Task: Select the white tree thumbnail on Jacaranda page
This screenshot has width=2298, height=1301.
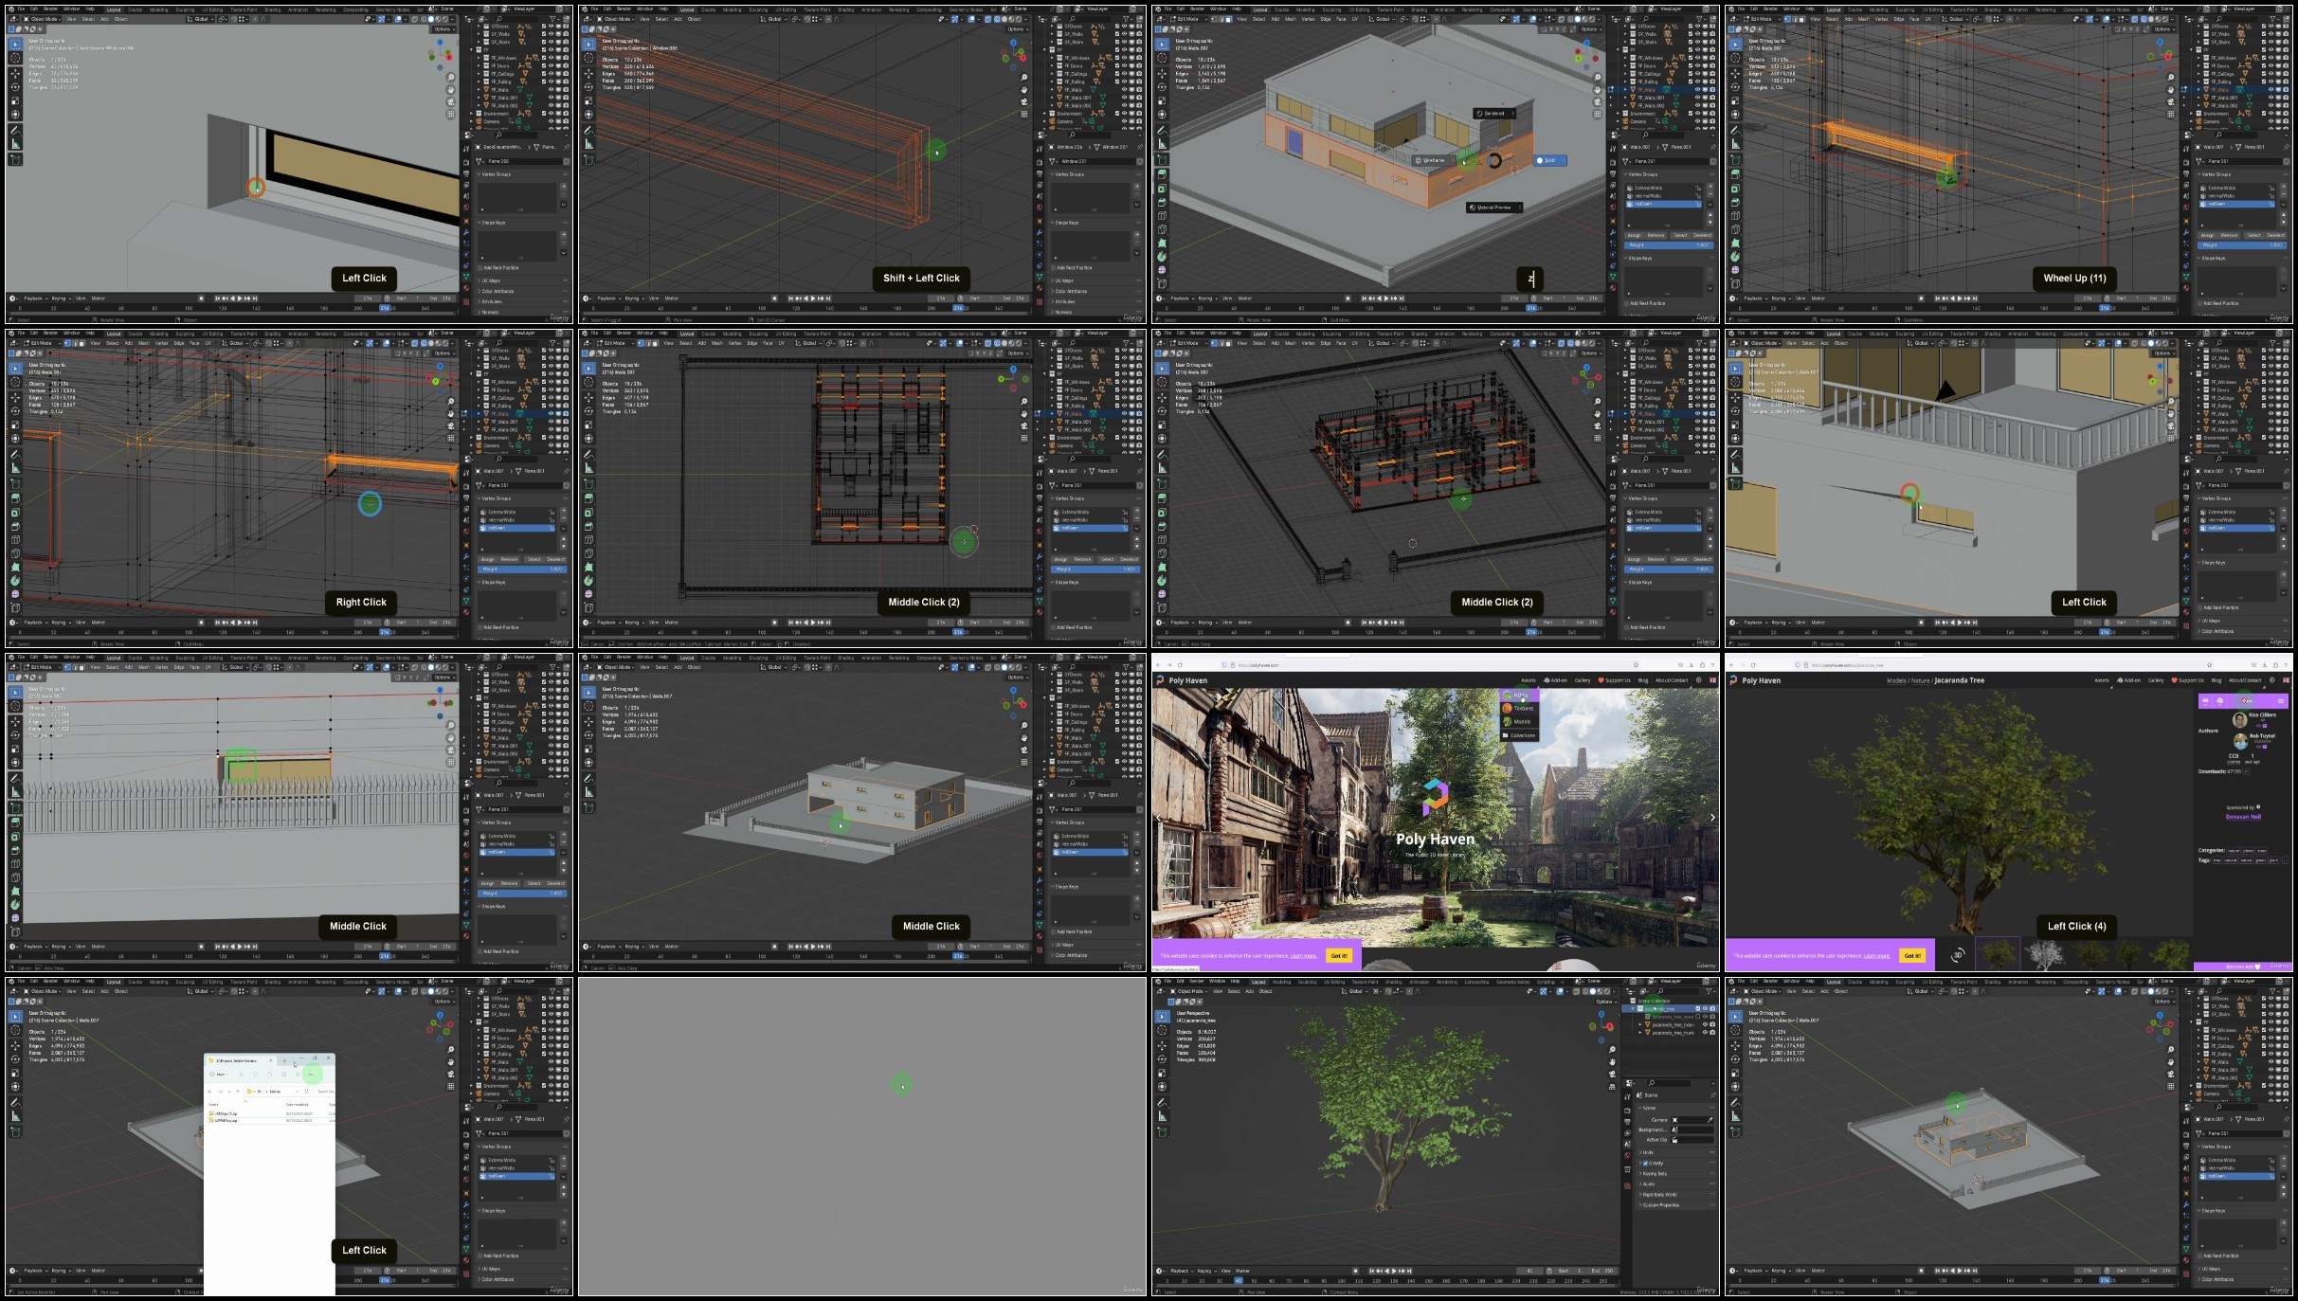Action: [2044, 954]
